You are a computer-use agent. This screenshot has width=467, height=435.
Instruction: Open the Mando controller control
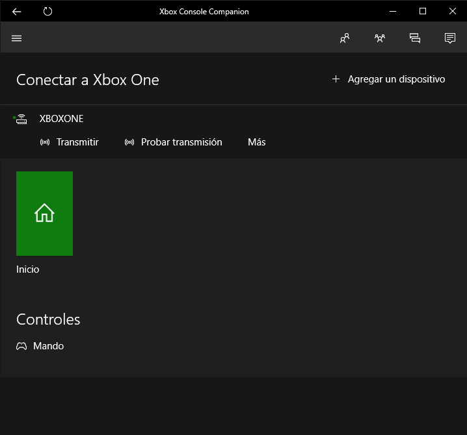pos(40,346)
